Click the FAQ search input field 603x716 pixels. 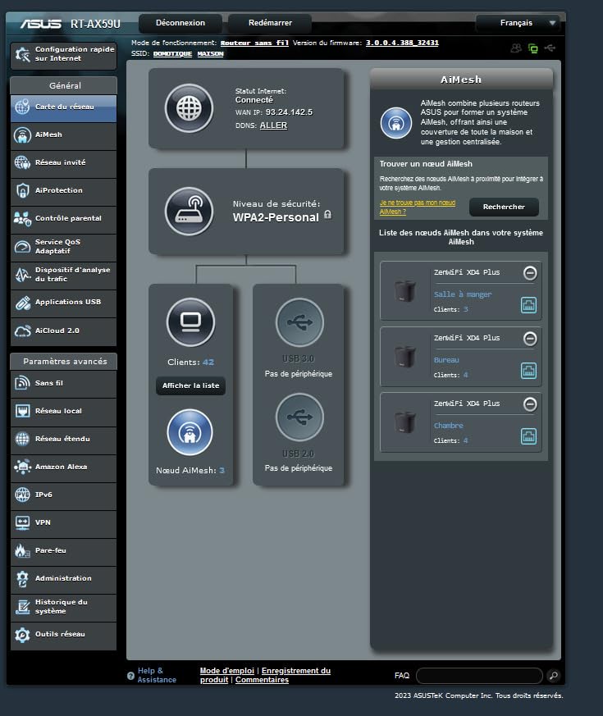coord(478,676)
